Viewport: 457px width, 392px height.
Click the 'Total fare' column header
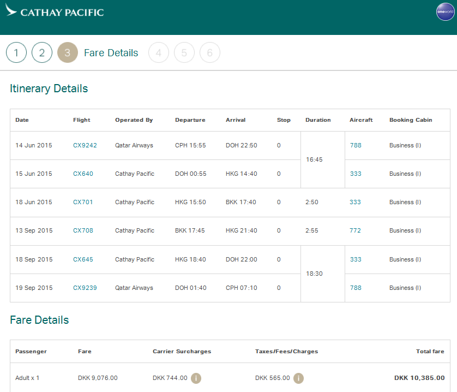(430, 352)
